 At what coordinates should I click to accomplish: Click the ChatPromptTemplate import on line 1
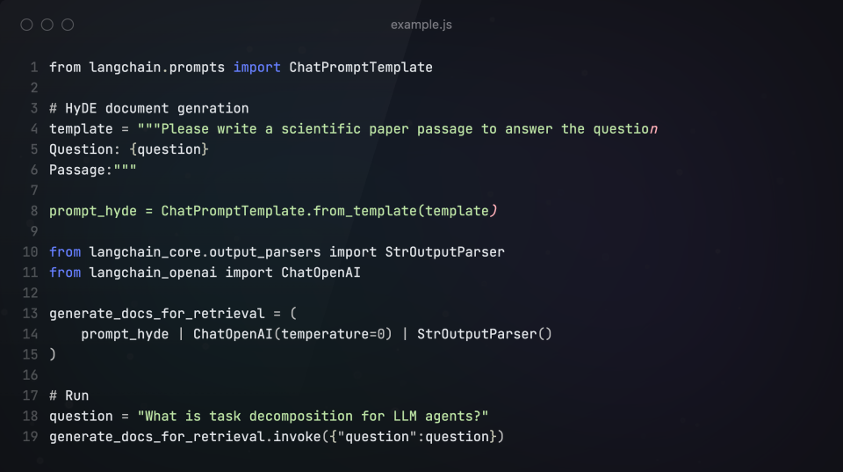tap(360, 67)
